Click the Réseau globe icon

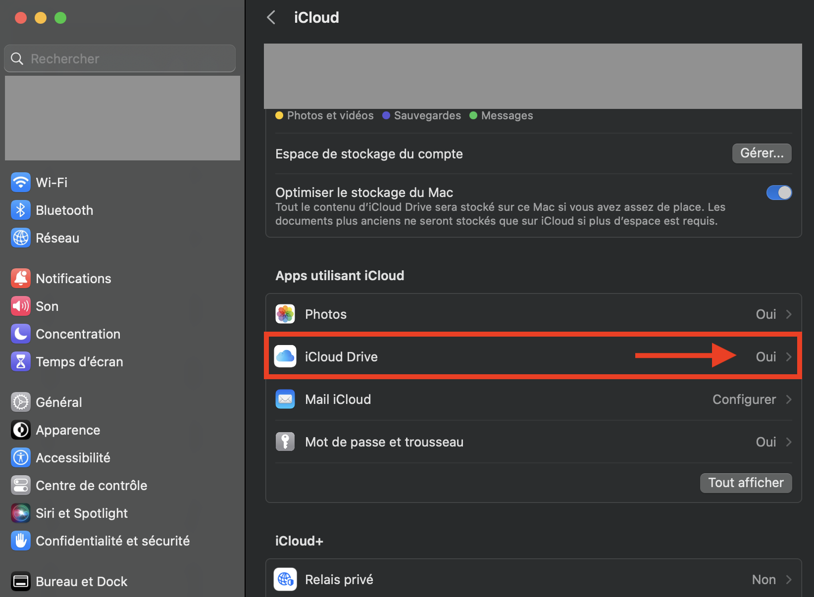click(x=20, y=238)
